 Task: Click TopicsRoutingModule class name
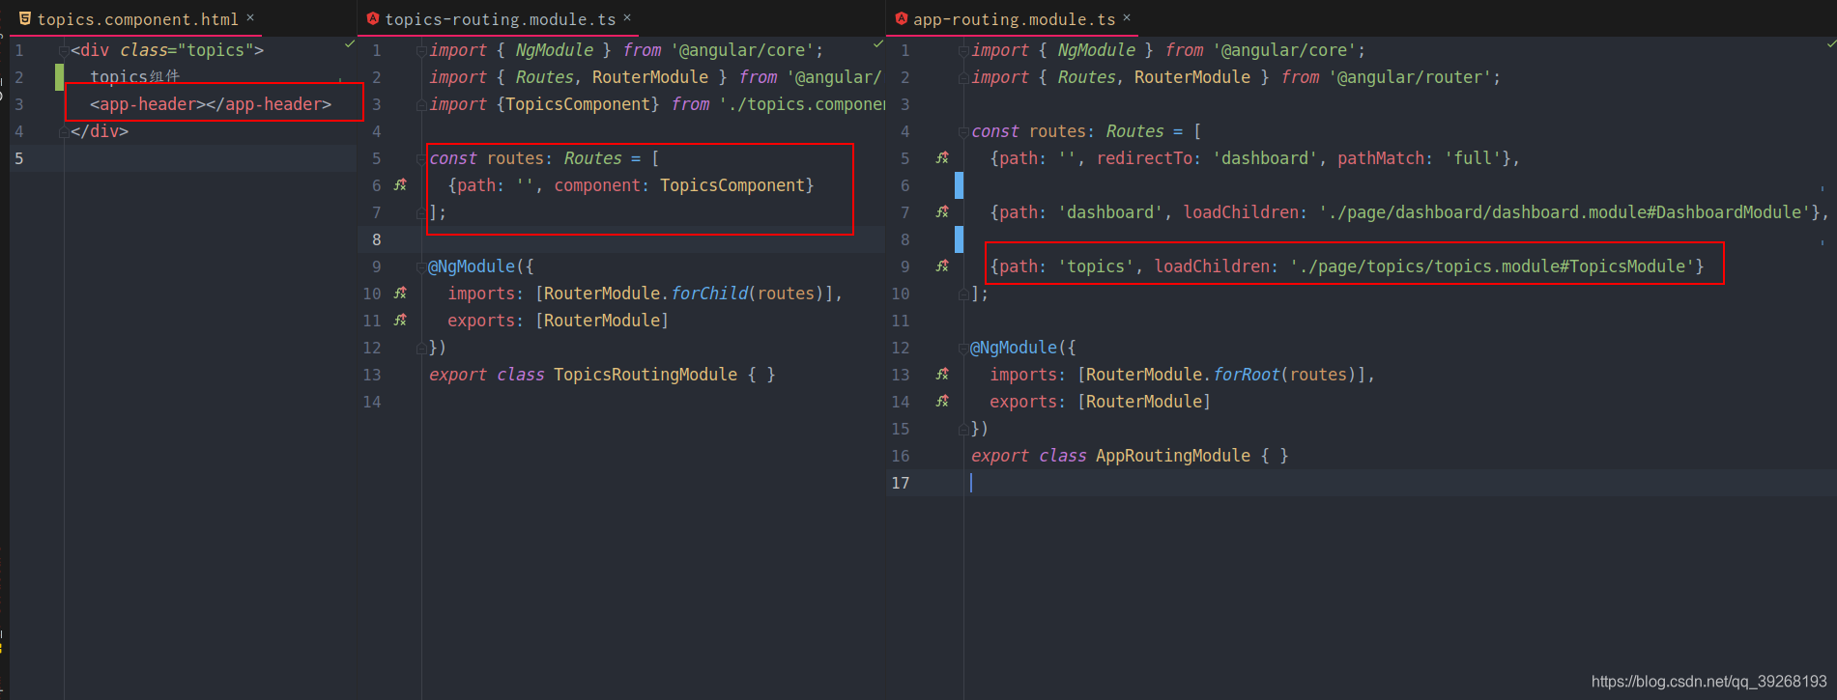[646, 375]
